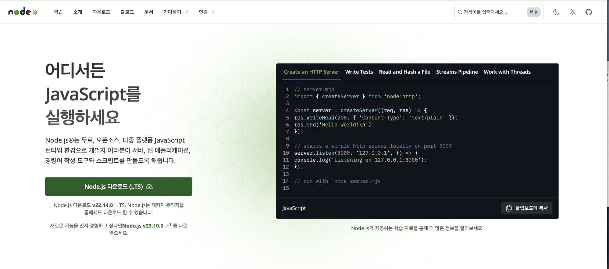Click the search magnifier icon
Image resolution: width=609 pixels, height=269 pixels.
tap(460, 12)
